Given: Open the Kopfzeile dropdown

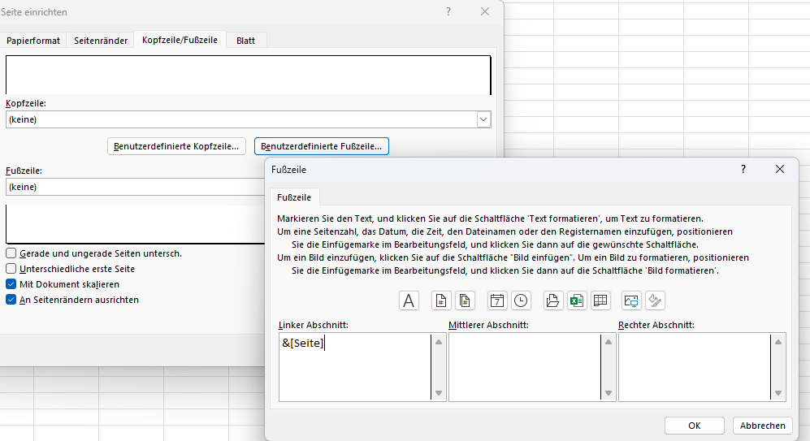Looking at the screenshot, I should 483,119.
